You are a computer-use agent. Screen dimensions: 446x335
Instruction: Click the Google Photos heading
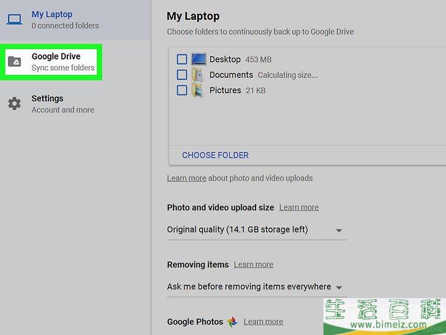point(195,322)
